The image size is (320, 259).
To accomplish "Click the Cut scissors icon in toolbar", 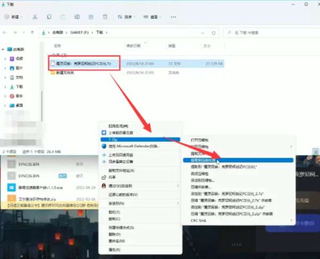I will coord(35,17).
